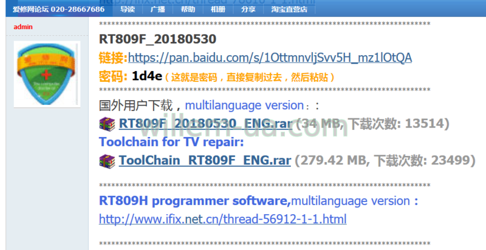Click RAR archive icon beside RT809F_20180530_ENG.rar
The height and width of the screenshot is (250, 486).
[108, 124]
